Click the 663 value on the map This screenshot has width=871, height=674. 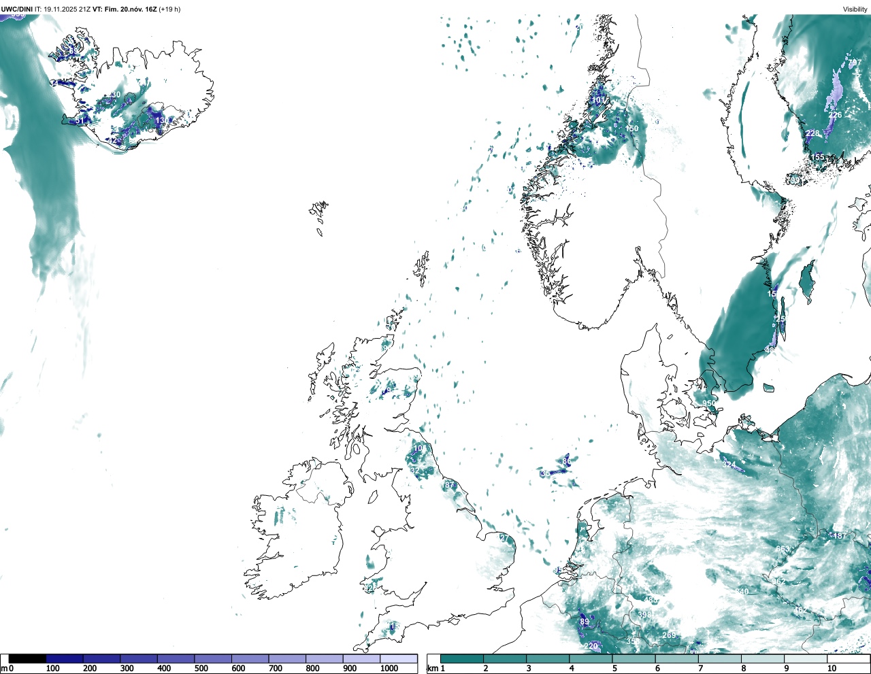(783, 550)
